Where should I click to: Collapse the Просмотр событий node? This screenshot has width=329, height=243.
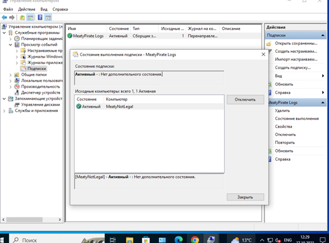click(11, 45)
